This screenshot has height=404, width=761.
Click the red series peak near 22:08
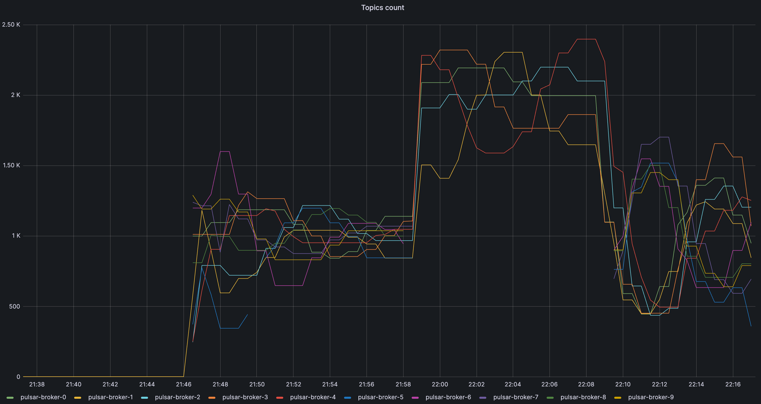pyautogui.click(x=586, y=39)
